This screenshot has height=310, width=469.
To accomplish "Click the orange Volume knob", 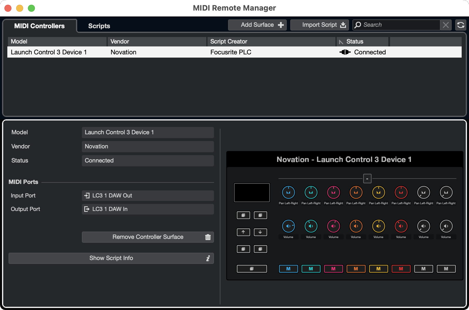I will 356,226.
